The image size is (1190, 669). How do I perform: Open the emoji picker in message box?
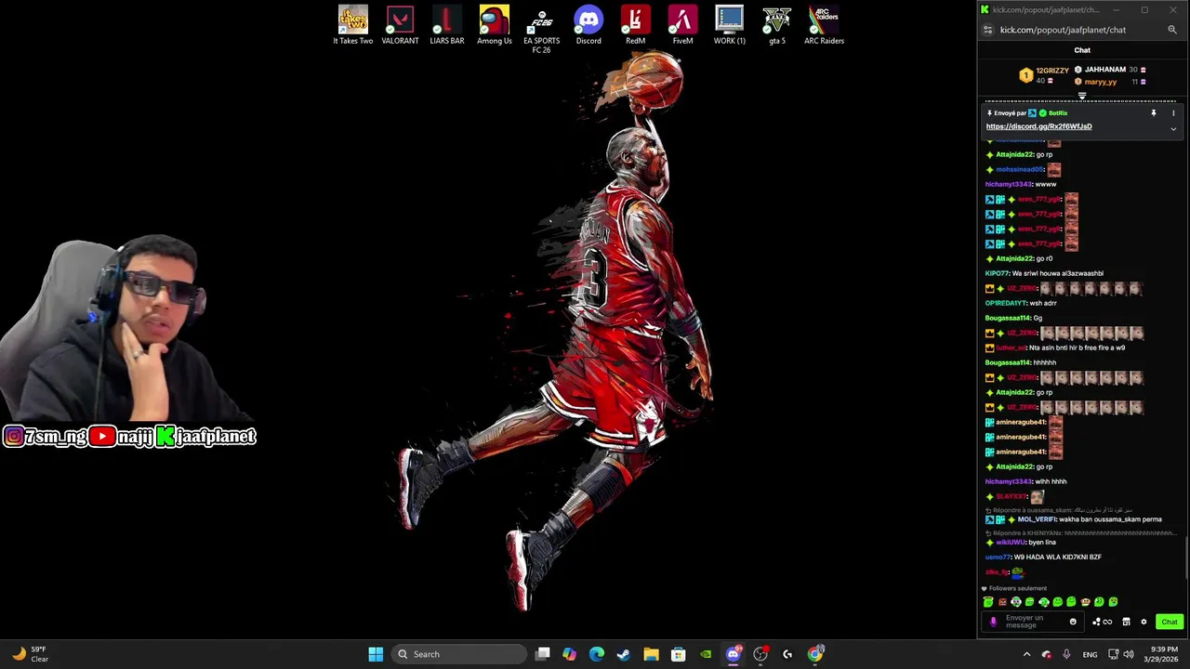pyautogui.click(x=1073, y=622)
